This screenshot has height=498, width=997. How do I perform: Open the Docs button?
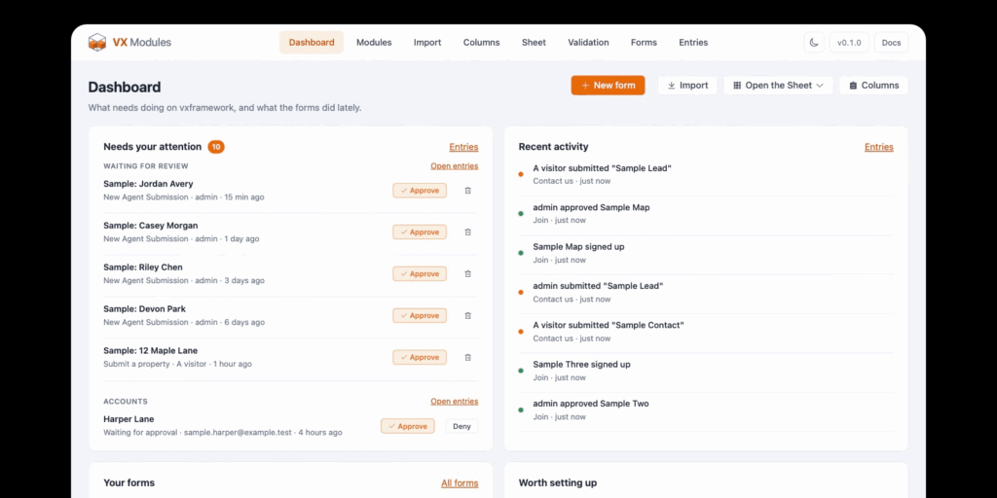coord(892,43)
